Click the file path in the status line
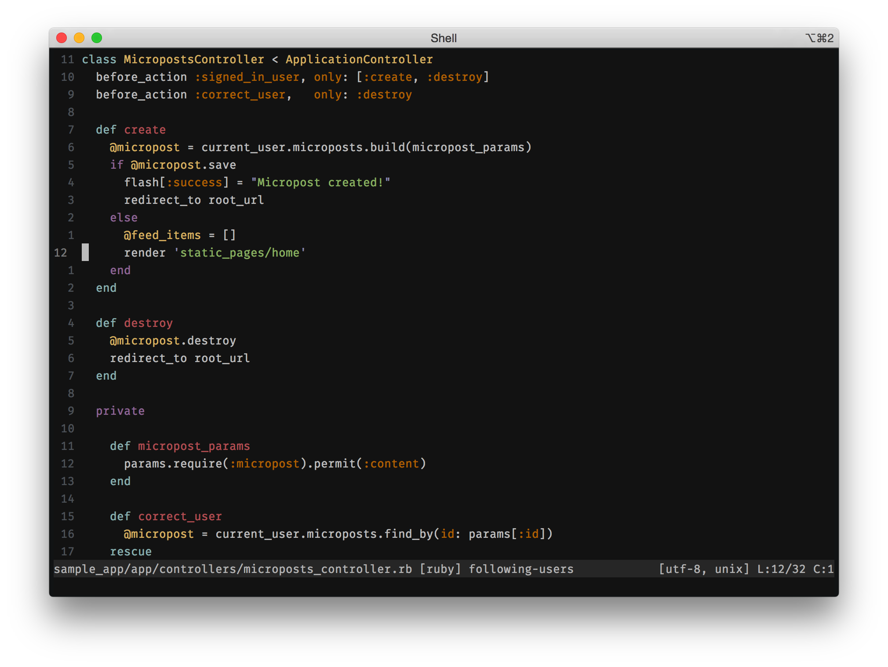This screenshot has width=888, height=667. coord(233,569)
